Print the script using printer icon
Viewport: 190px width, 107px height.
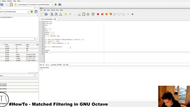pos(61,14)
